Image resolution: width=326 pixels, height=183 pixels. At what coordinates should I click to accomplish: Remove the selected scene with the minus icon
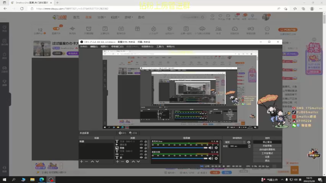(x=86, y=161)
